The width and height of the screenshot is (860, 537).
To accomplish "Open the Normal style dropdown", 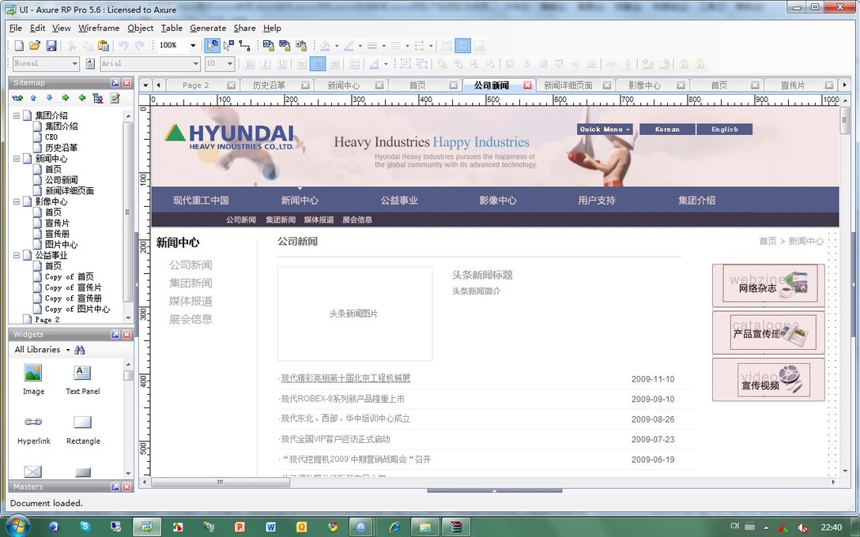I will (x=74, y=63).
